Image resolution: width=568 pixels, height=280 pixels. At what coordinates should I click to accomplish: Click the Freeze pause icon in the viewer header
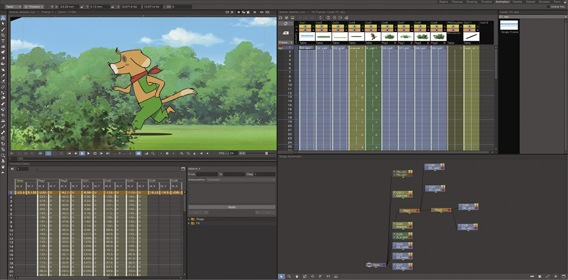[255, 12]
